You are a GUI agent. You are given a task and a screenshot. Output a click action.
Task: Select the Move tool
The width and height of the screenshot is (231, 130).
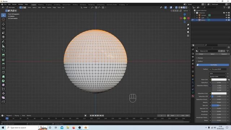[3, 24]
